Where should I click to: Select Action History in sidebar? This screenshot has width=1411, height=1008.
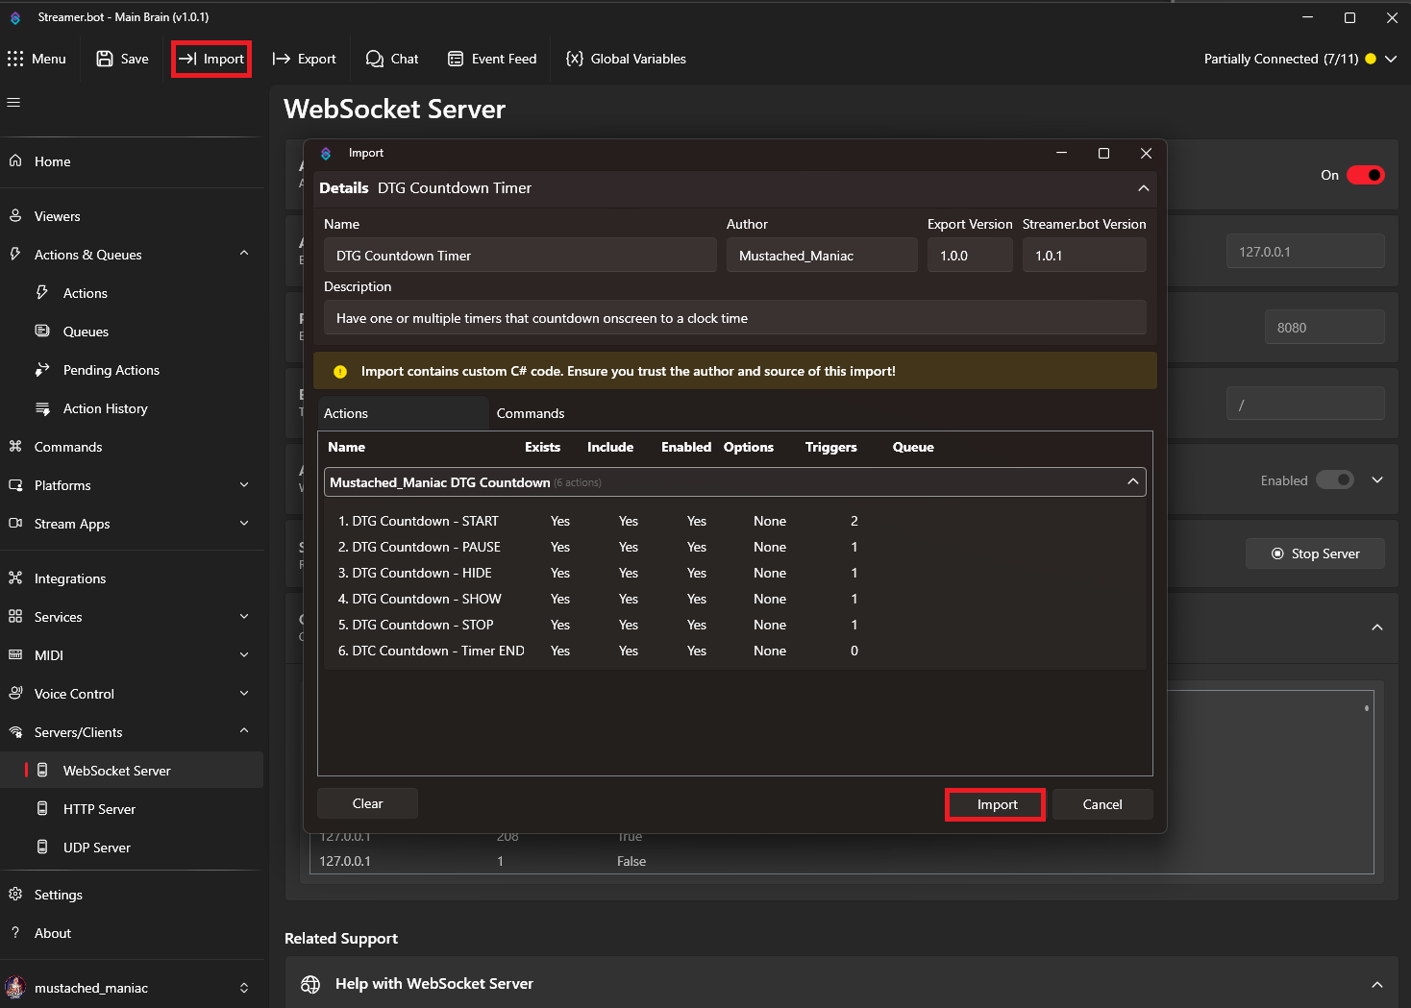pyautogui.click(x=105, y=408)
